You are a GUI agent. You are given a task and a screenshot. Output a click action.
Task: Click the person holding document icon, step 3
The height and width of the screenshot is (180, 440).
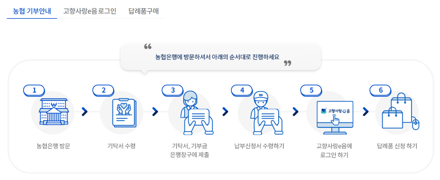tap(196, 113)
